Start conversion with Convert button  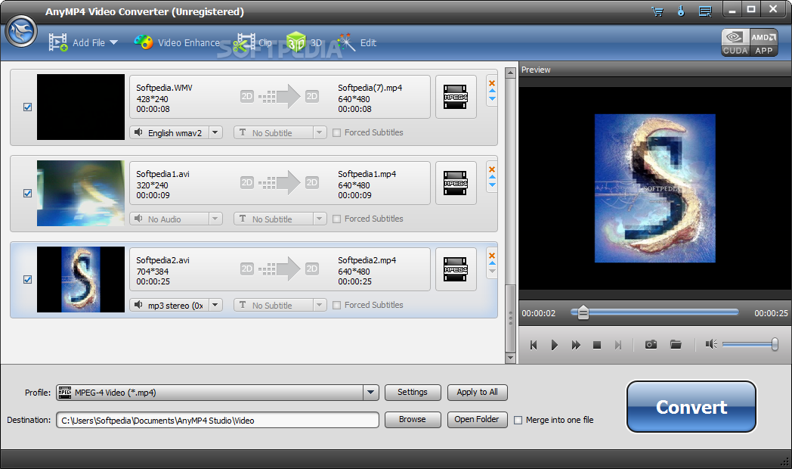[691, 407]
